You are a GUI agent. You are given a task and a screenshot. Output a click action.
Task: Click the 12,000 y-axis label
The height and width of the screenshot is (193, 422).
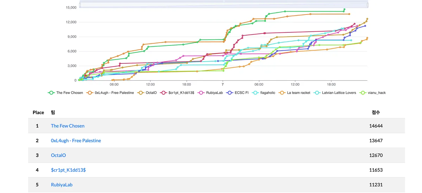pyautogui.click(x=71, y=22)
